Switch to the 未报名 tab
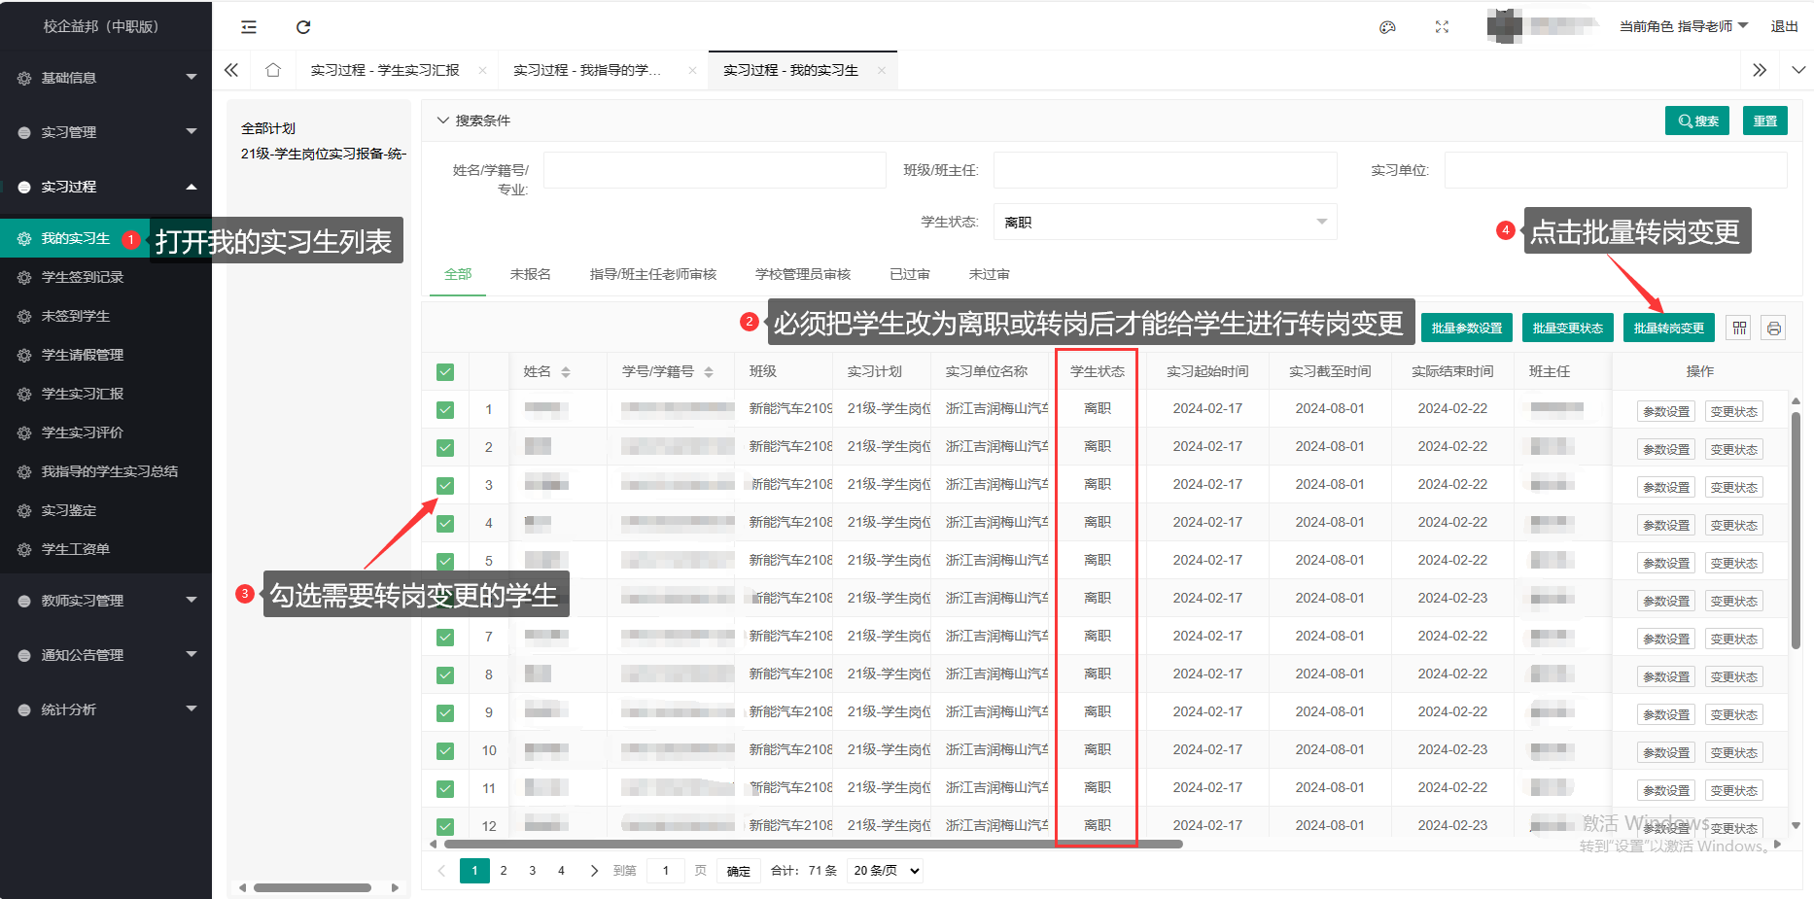 [530, 275]
